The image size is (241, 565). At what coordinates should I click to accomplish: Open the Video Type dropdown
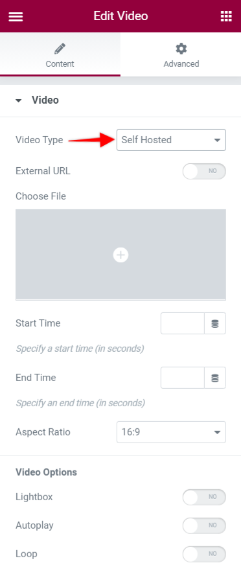[171, 140]
